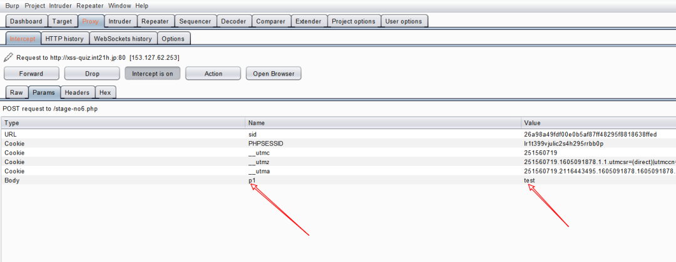
Task: Select the __utmz value starting 251560719.1605091878.1.1
Action: pos(599,162)
